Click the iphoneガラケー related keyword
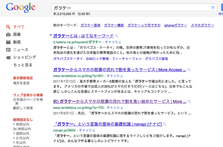The image size is (223, 147). pyautogui.click(x=176, y=25)
